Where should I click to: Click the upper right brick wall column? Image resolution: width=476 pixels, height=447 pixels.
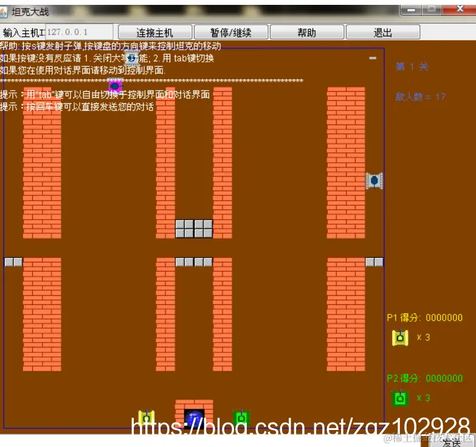click(346, 163)
